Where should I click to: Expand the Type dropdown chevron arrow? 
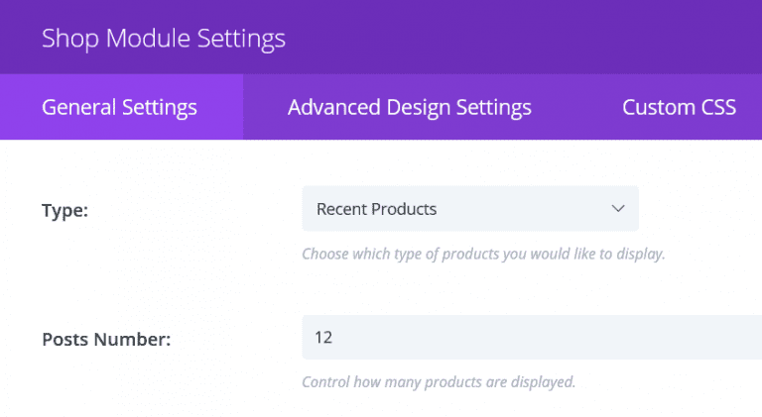(618, 209)
